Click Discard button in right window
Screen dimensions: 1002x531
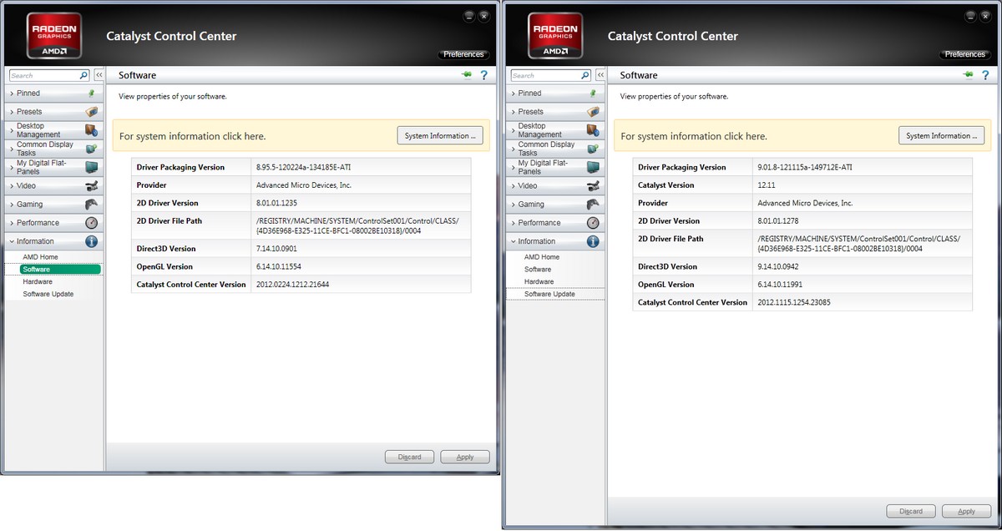click(x=911, y=511)
